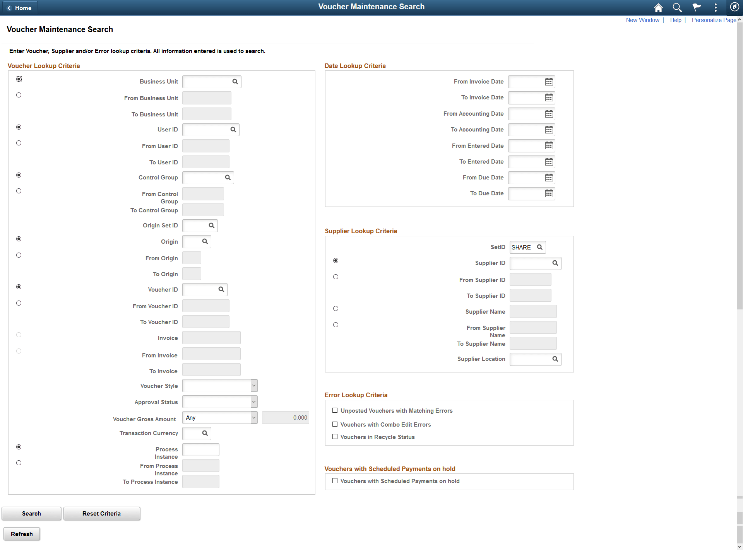This screenshot has height=550, width=743.
Task: Open the Actions menu in the header
Action: (716, 7)
